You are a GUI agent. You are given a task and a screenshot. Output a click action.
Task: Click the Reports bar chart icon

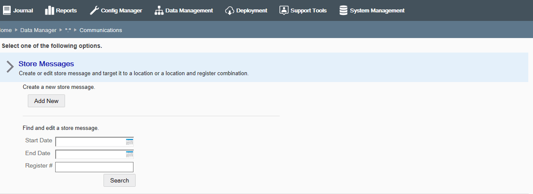[x=49, y=10]
